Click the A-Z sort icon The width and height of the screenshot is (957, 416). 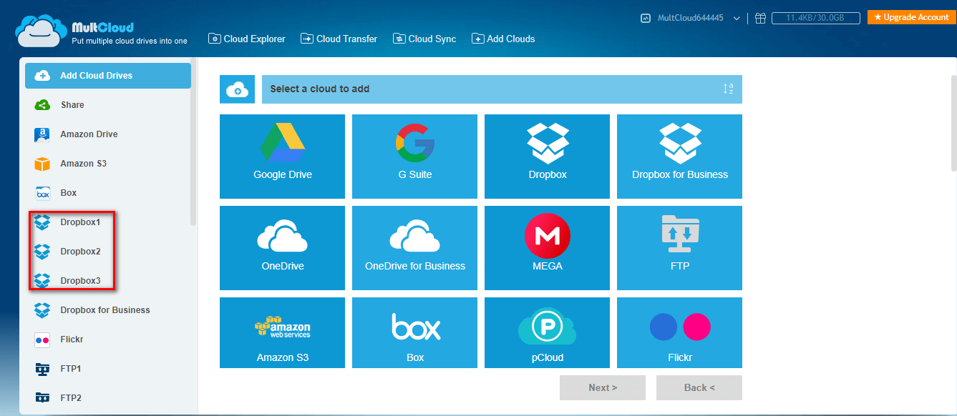(728, 89)
